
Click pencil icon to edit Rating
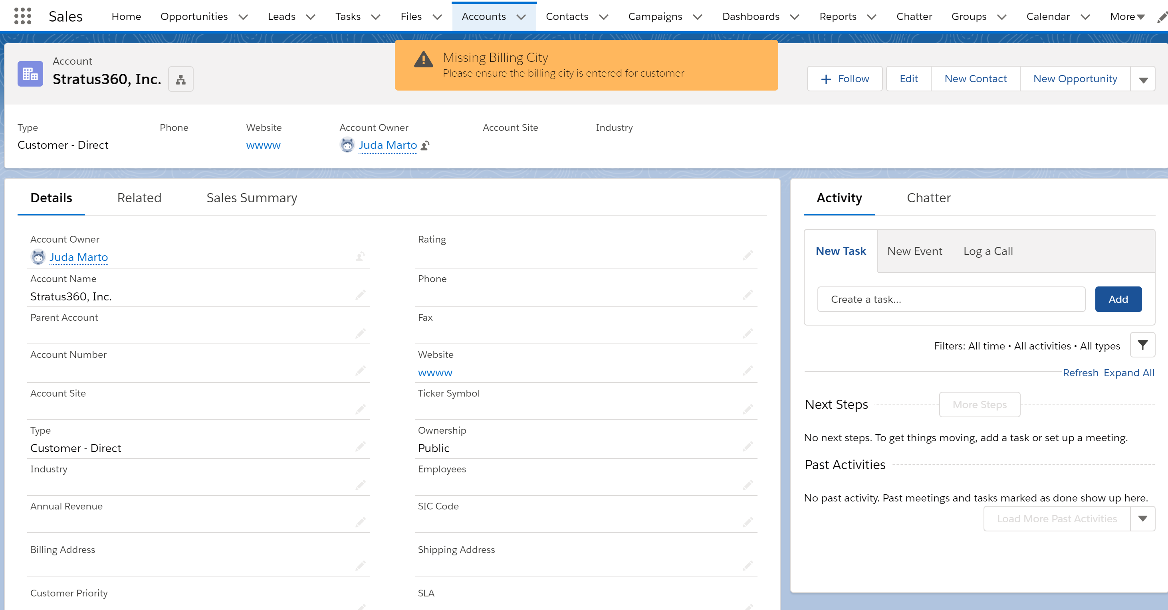pos(748,255)
